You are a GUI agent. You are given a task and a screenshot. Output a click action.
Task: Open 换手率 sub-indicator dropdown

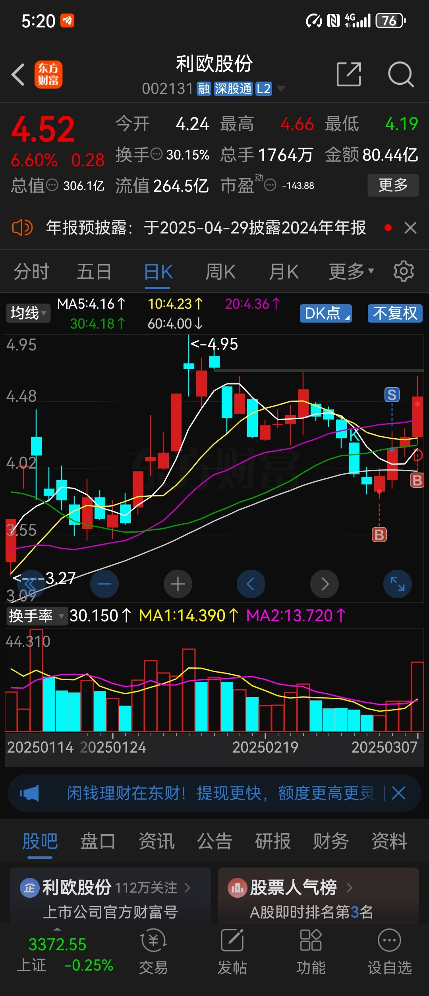coord(37,616)
